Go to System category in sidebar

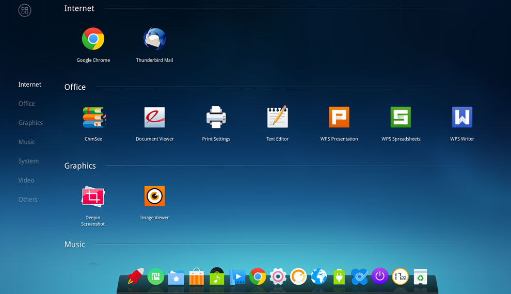[x=28, y=161]
